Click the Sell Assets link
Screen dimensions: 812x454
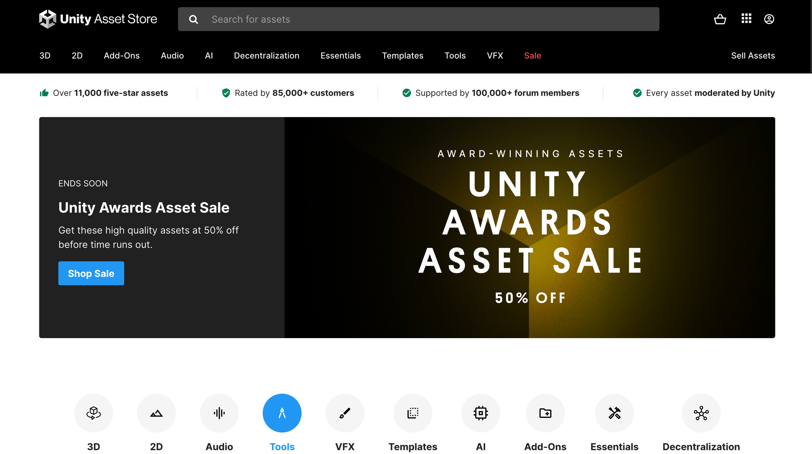coord(753,56)
